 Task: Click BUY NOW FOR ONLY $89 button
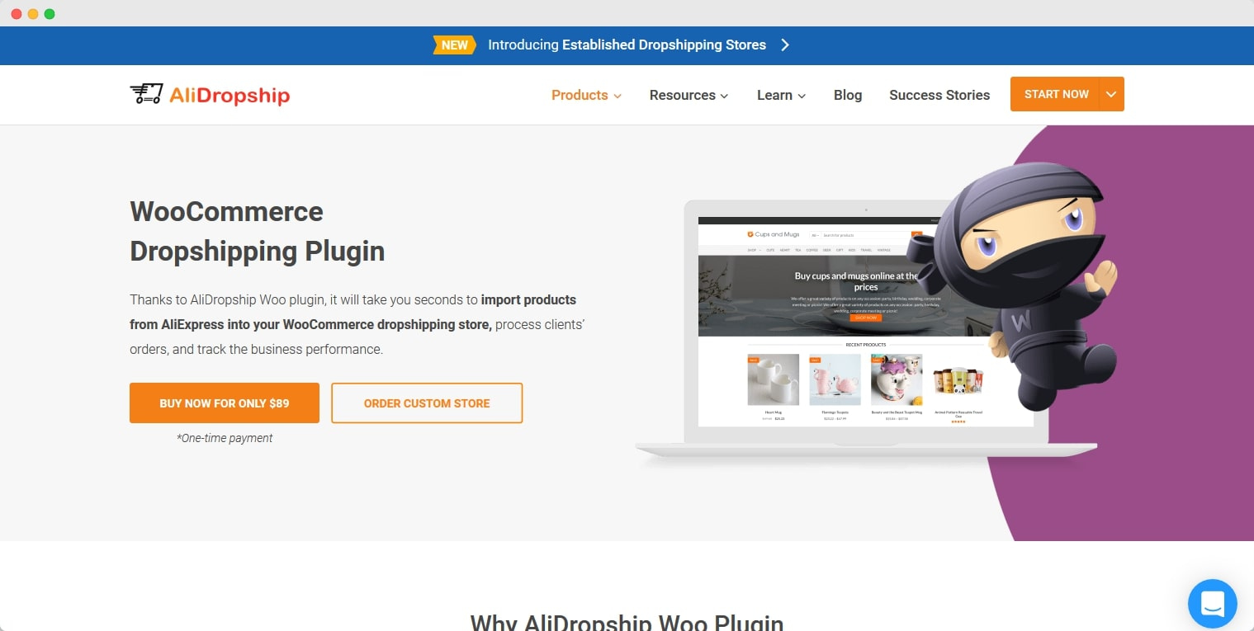click(225, 403)
